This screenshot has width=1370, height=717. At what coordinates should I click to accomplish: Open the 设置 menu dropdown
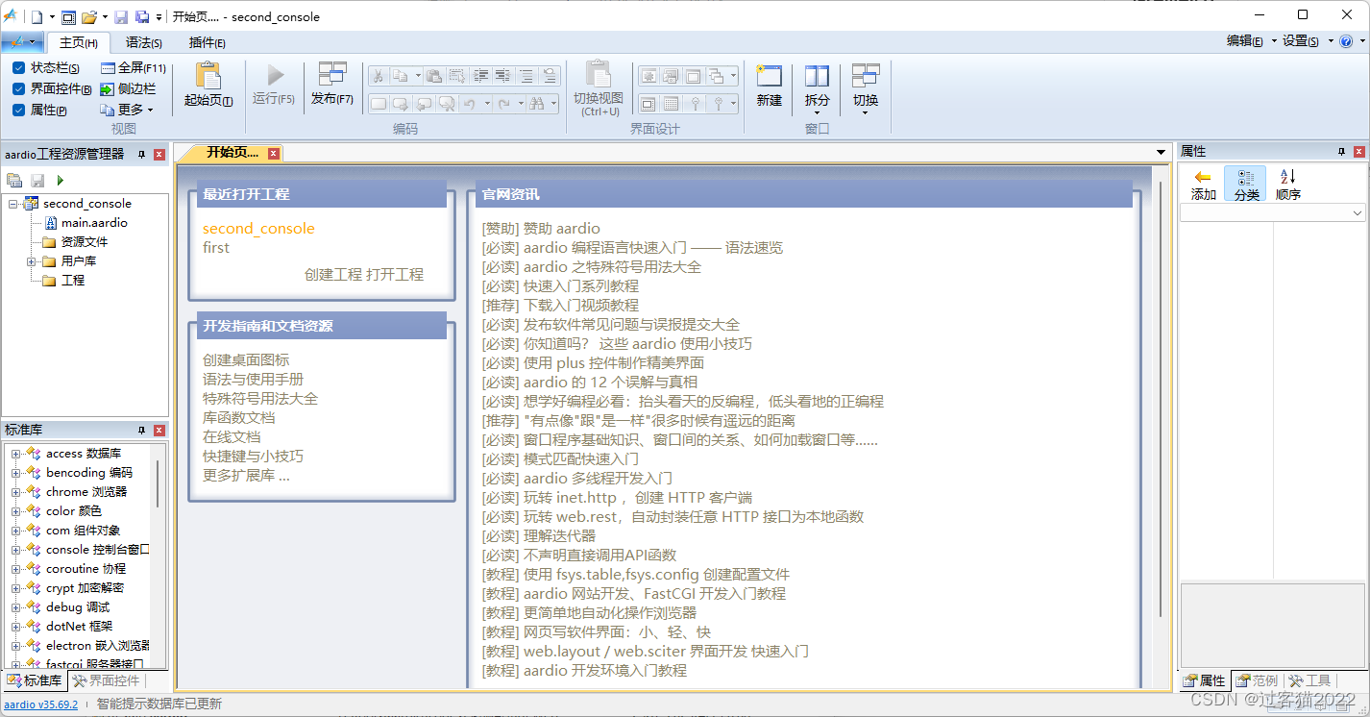(1308, 41)
